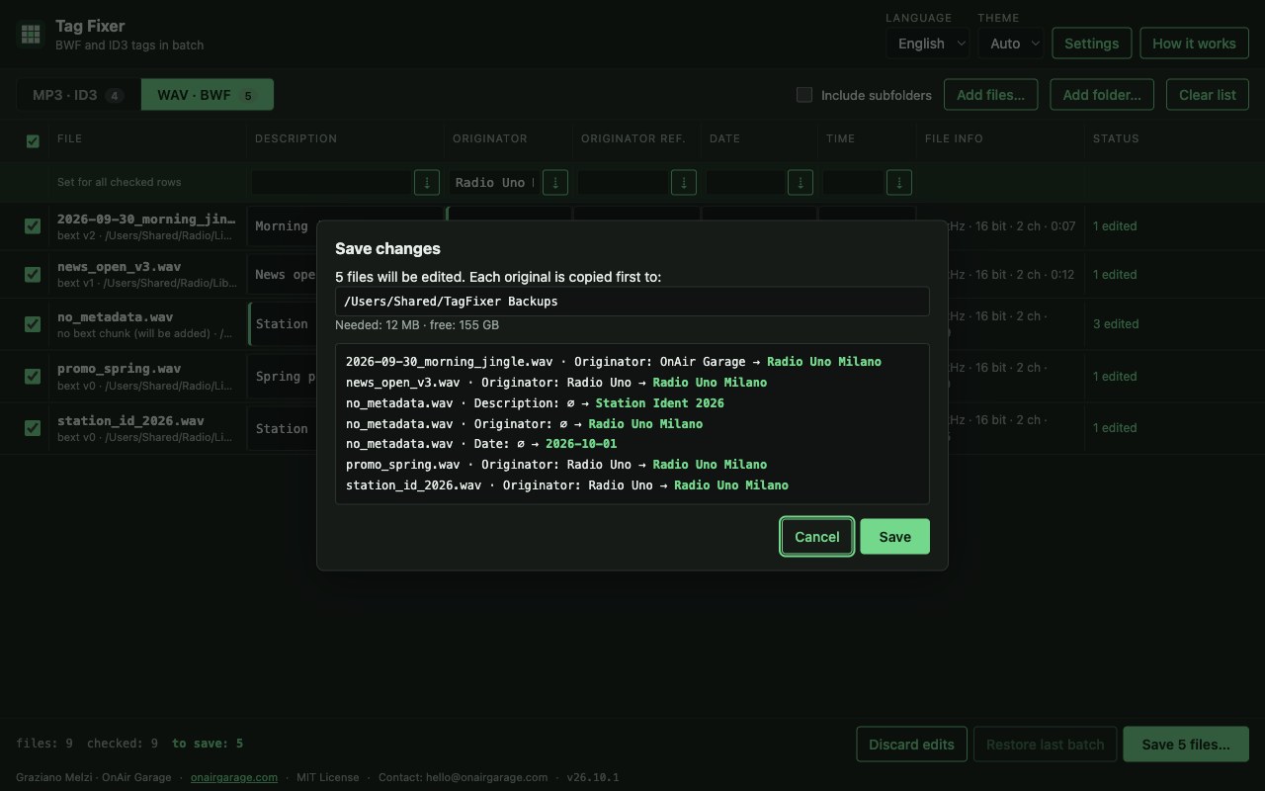Click the Restore last batch button
1265x791 pixels.
point(1045,745)
